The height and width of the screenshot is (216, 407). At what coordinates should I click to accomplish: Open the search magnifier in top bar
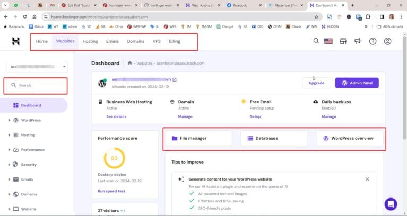click(x=316, y=41)
